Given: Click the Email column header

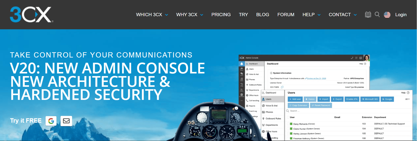Looking at the screenshot, I should click(337, 117).
